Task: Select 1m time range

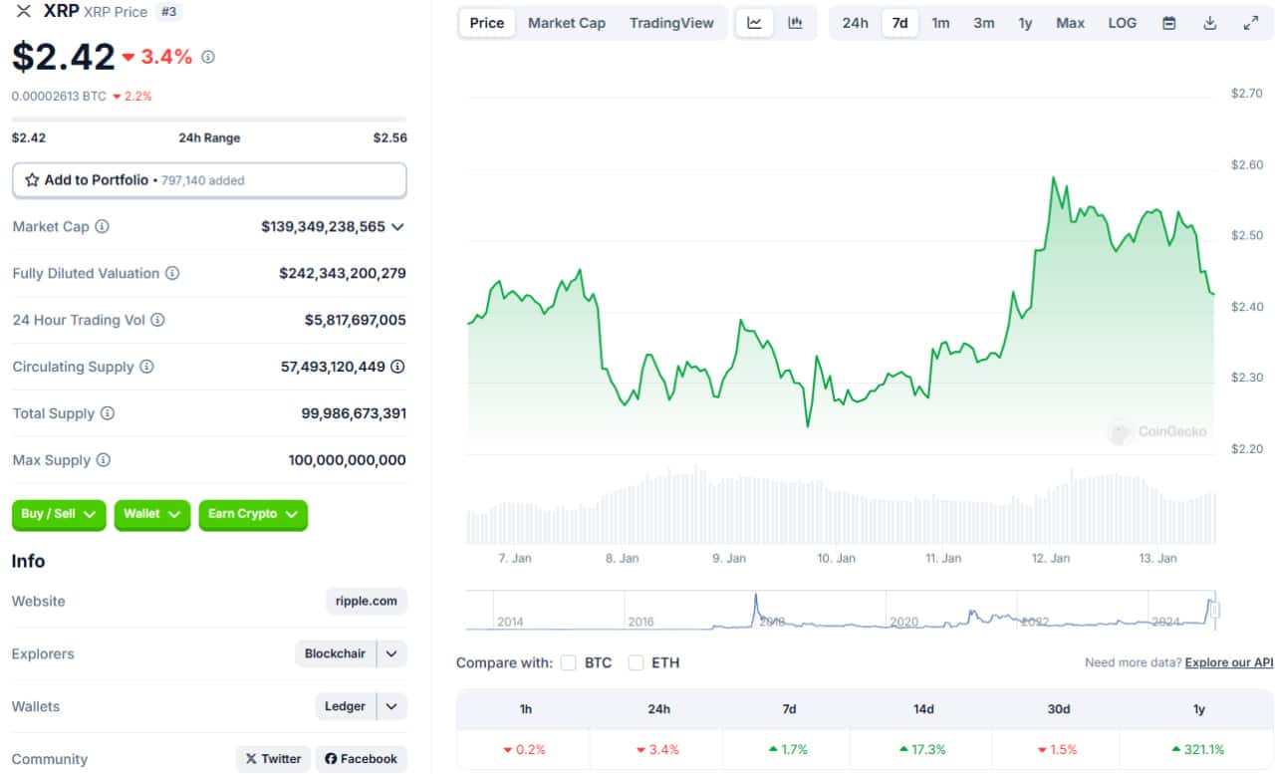Action: [941, 23]
